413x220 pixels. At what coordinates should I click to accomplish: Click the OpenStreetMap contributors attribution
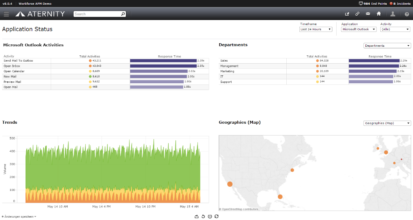pos(239,209)
